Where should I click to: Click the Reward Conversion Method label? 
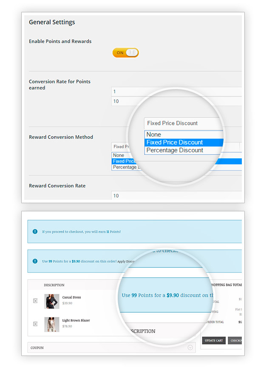(x=61, y=137)
